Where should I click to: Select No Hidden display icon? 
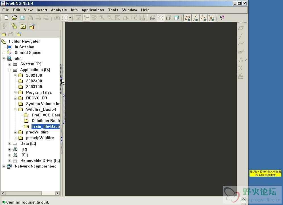coord(169,18)
